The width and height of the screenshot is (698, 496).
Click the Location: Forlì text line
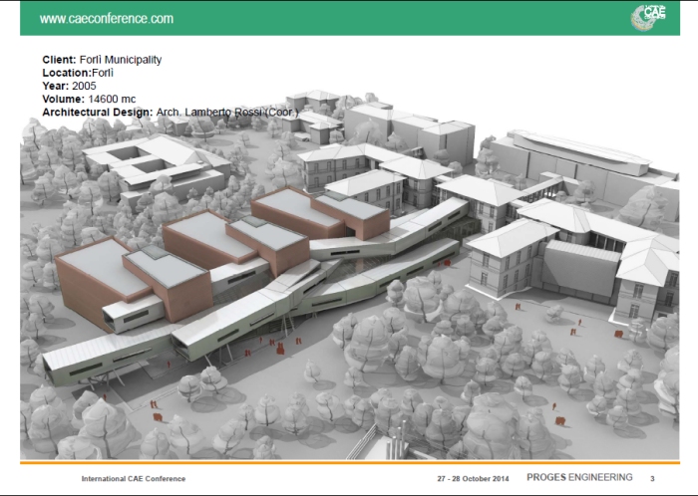(x=79, y=73)
